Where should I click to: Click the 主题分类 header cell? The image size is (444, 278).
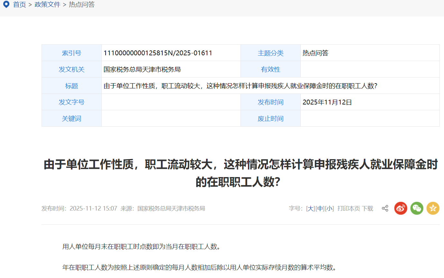click(270, 53)
